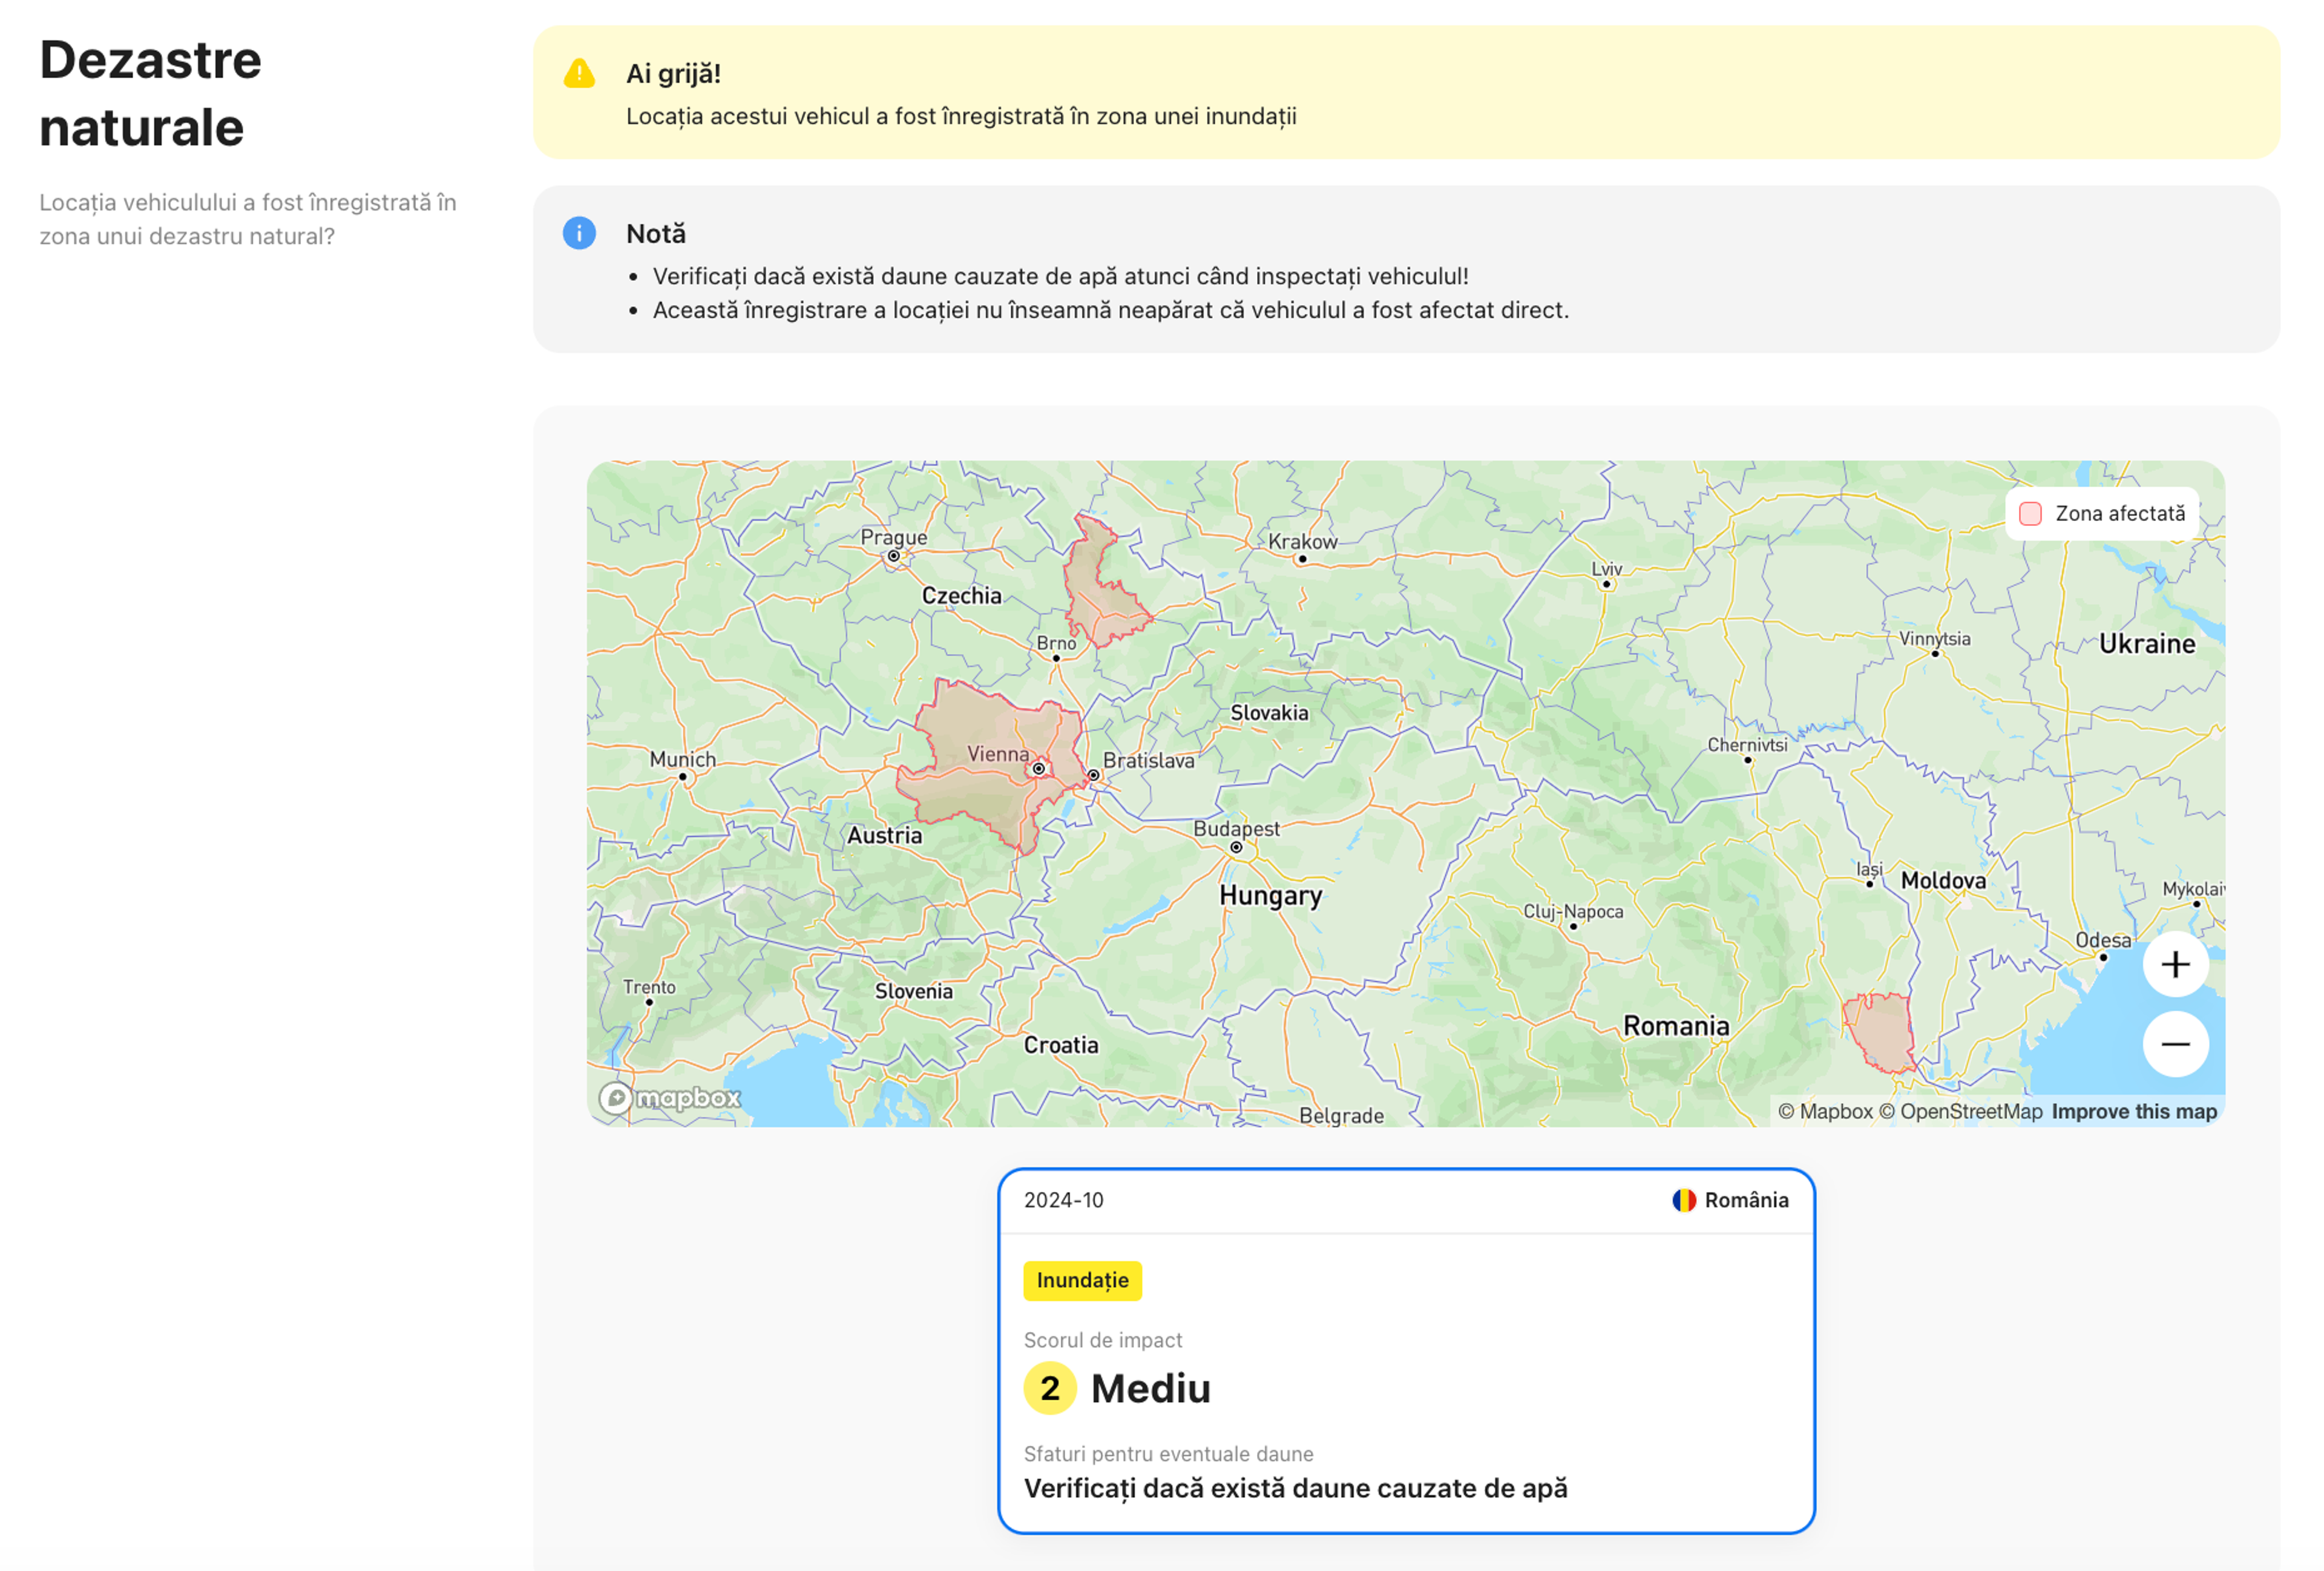Click the Mapbox logo on map
The height and width of the screenshot is (1571, 2324).
tap(670, 1098)
